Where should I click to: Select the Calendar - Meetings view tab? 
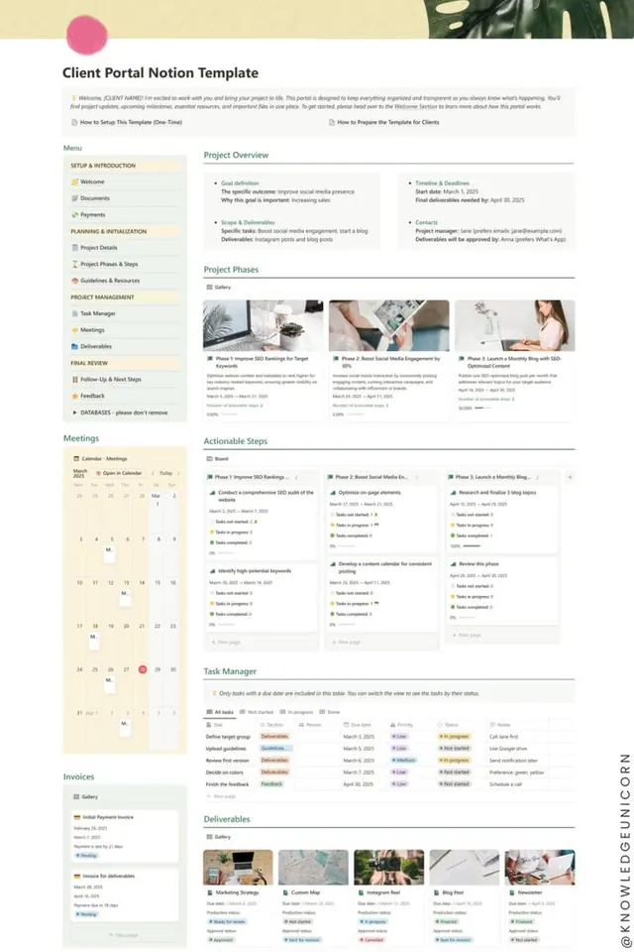point(100,458)
